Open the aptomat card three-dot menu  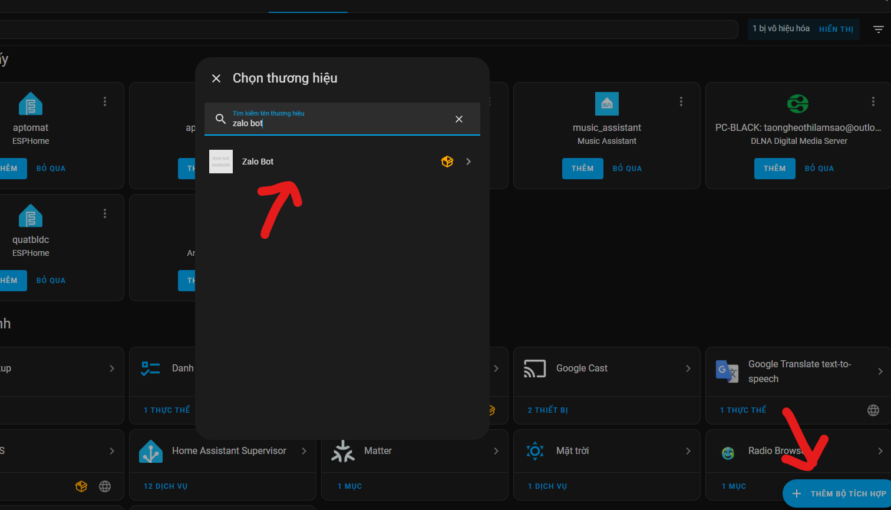pyautogui.click(x=105, y=101)
